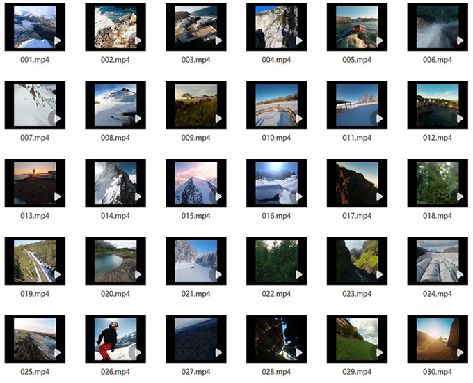This screenshot has height=383, width=473.
Task: Select the 013.mp4 lighthouse sunset thumbnail
Action: tap(35, 183)
